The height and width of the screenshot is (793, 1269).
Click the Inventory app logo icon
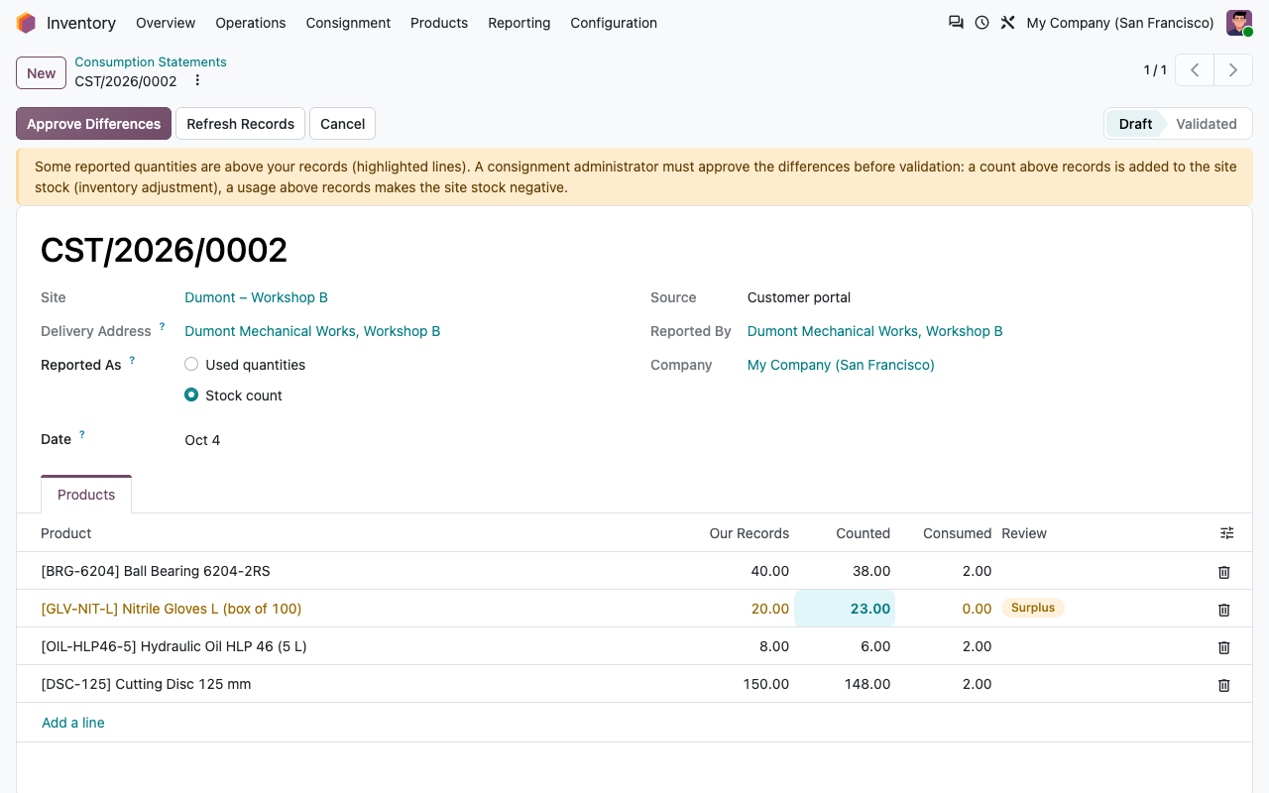tap(26, 23)
